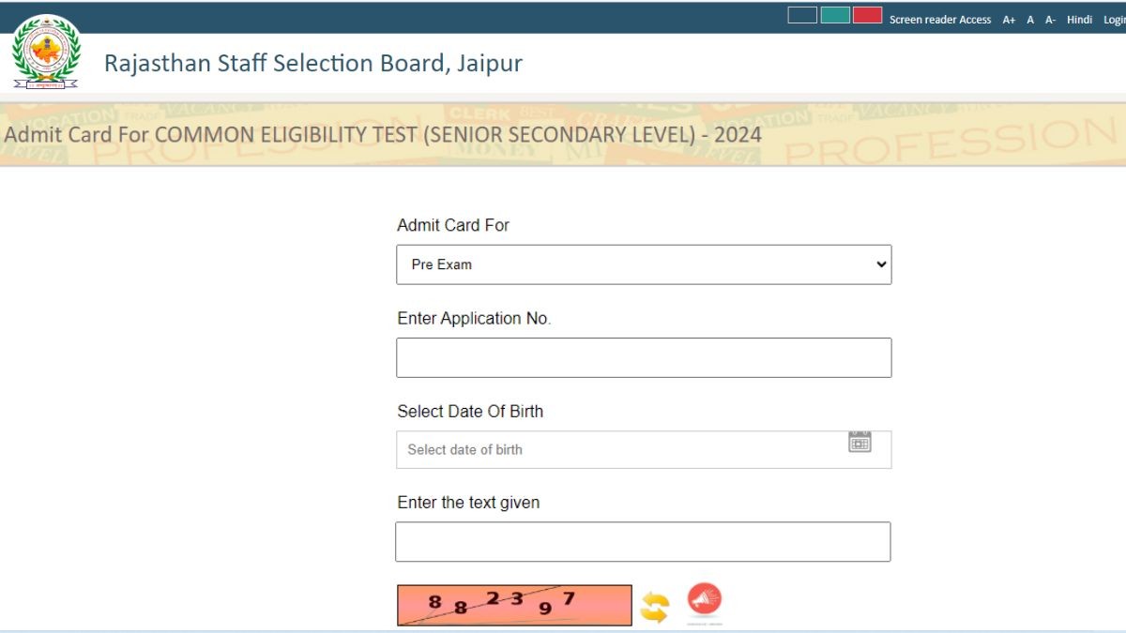Play the captcha audio megaphone icon
The height and width of the screenshot is (633, 1126).
point(705,601)
